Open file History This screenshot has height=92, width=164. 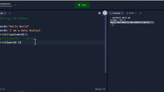(x=100, y=89)
